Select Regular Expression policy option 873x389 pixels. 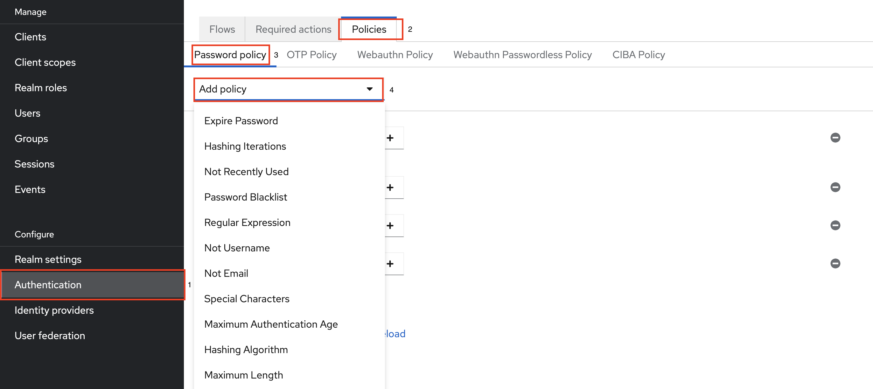pyautogui.click(x=247, y=222)
